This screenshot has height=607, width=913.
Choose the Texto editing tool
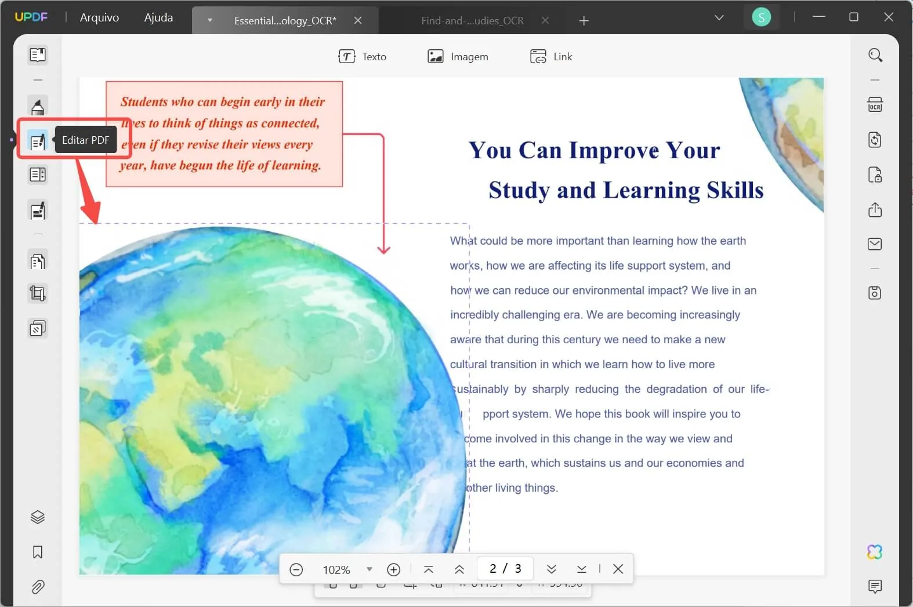click(x=363, y=56)
